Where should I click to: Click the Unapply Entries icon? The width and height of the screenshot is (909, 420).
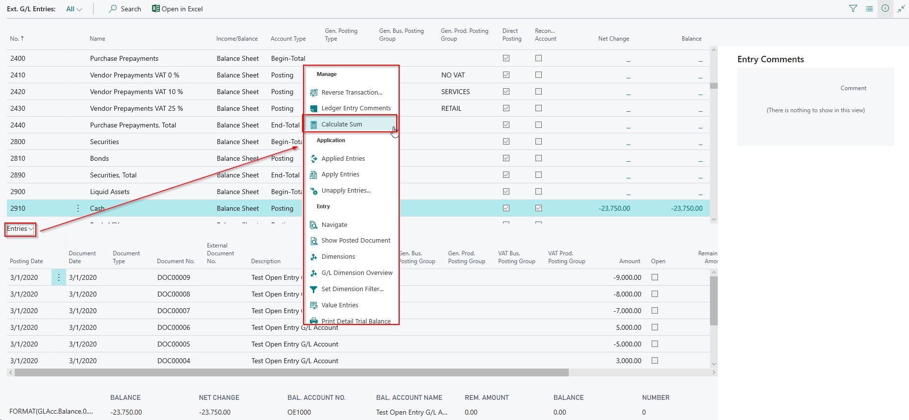coord(314,191)
